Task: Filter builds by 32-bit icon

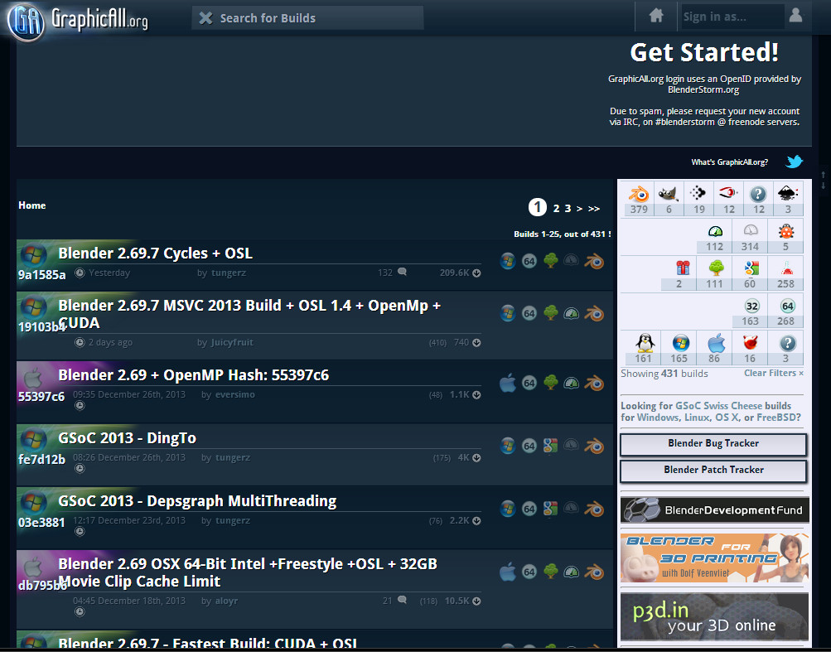Action: 751,306
